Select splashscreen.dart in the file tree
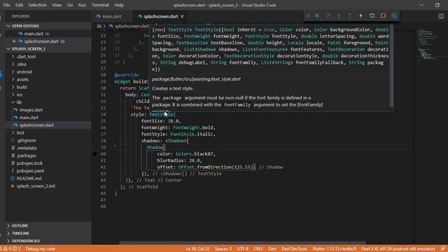The width and height of the screenshot is (448, 252). click(x=48, y=125)
